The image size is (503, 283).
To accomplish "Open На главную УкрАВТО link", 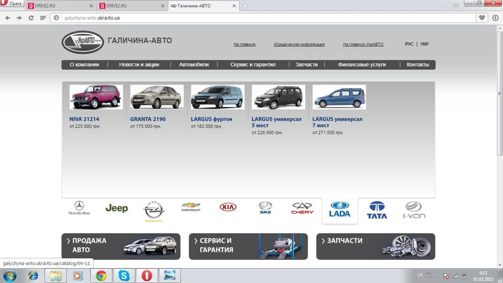I will coord(363,44).
